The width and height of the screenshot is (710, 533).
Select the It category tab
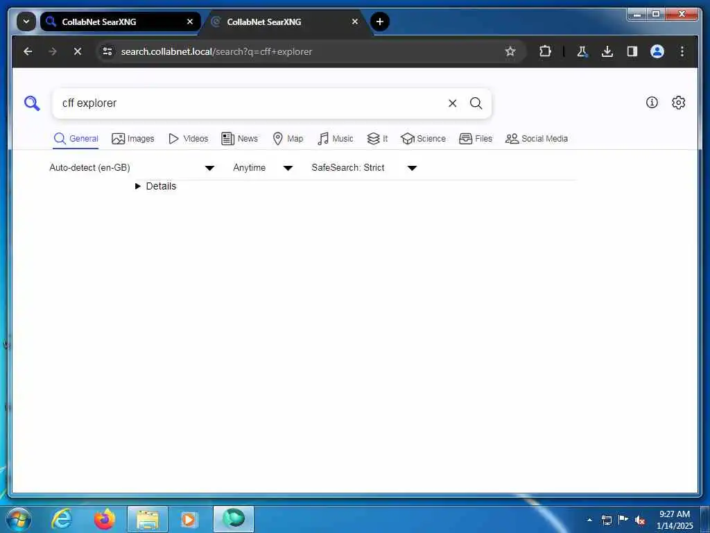(377, 139)
